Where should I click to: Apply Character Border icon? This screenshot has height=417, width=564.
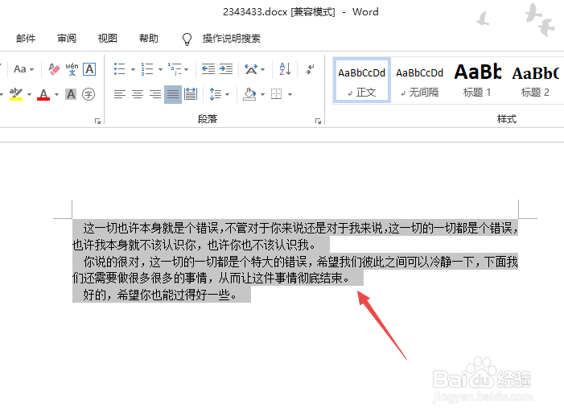coord(89,68)
